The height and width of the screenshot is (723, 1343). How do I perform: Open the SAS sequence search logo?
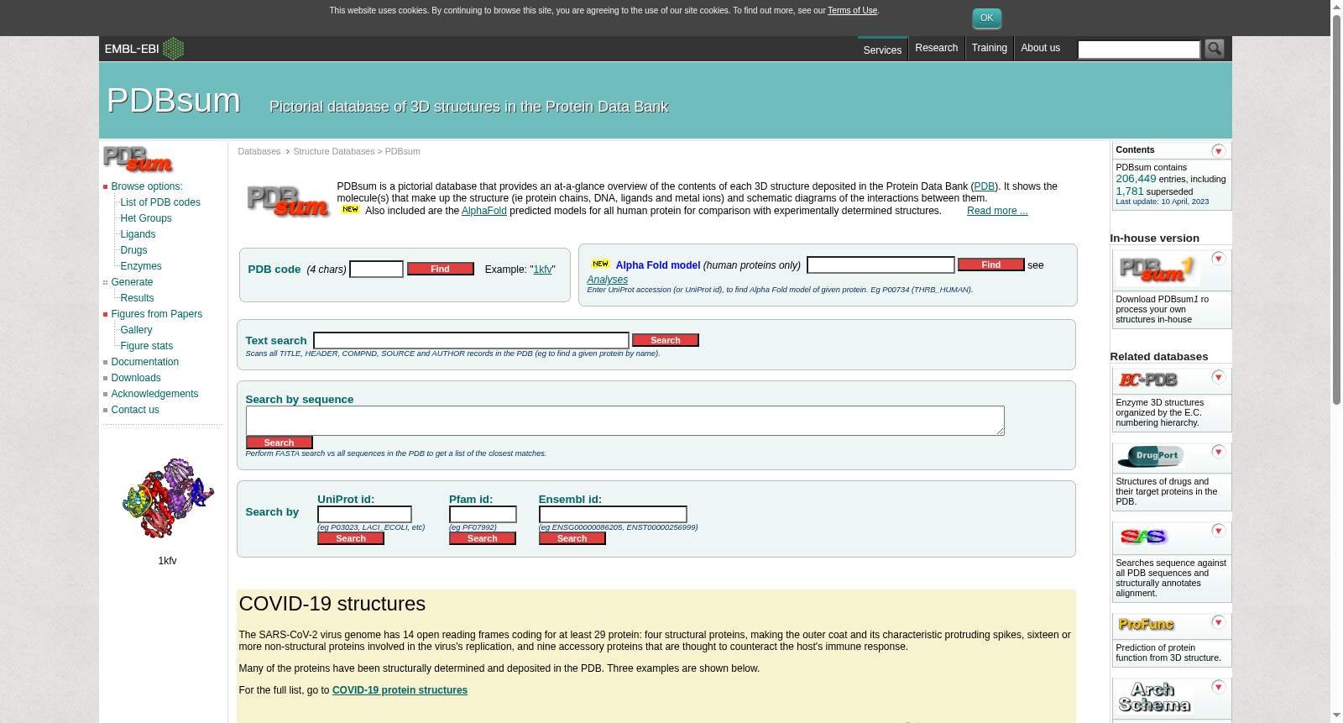[1143, 537]
